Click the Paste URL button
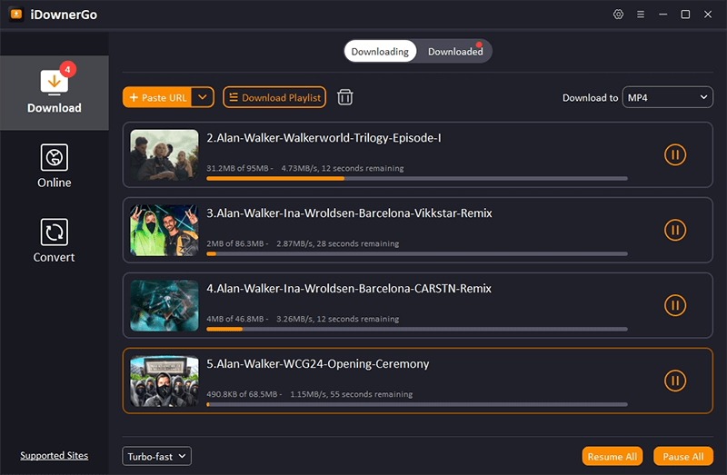 (x=157, y=97)
